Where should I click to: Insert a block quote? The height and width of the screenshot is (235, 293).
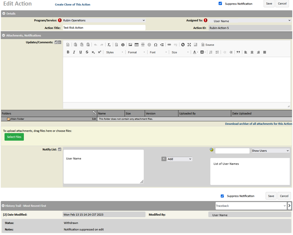tap(238, 52)
